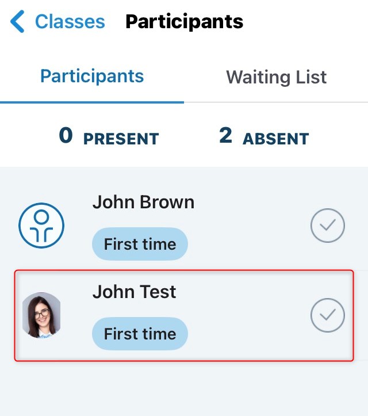Image resolution: width=368 pixels, height=416 pixels.
Task: Click the PRESENT label
Action: [121, 139]
